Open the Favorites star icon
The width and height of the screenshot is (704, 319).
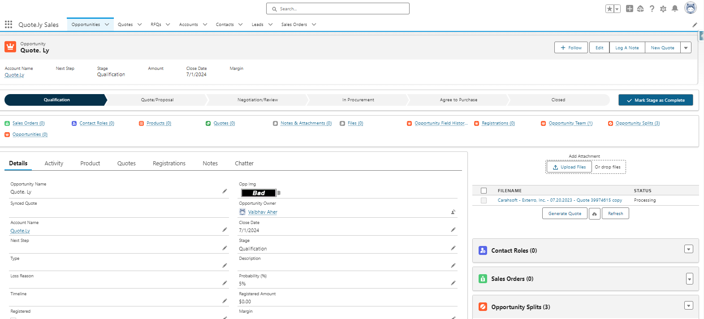[x=610, y=9]
